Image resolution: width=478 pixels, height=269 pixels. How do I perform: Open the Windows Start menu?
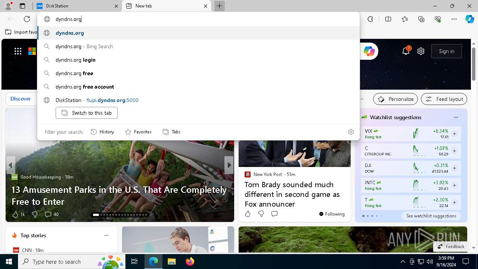9,262
